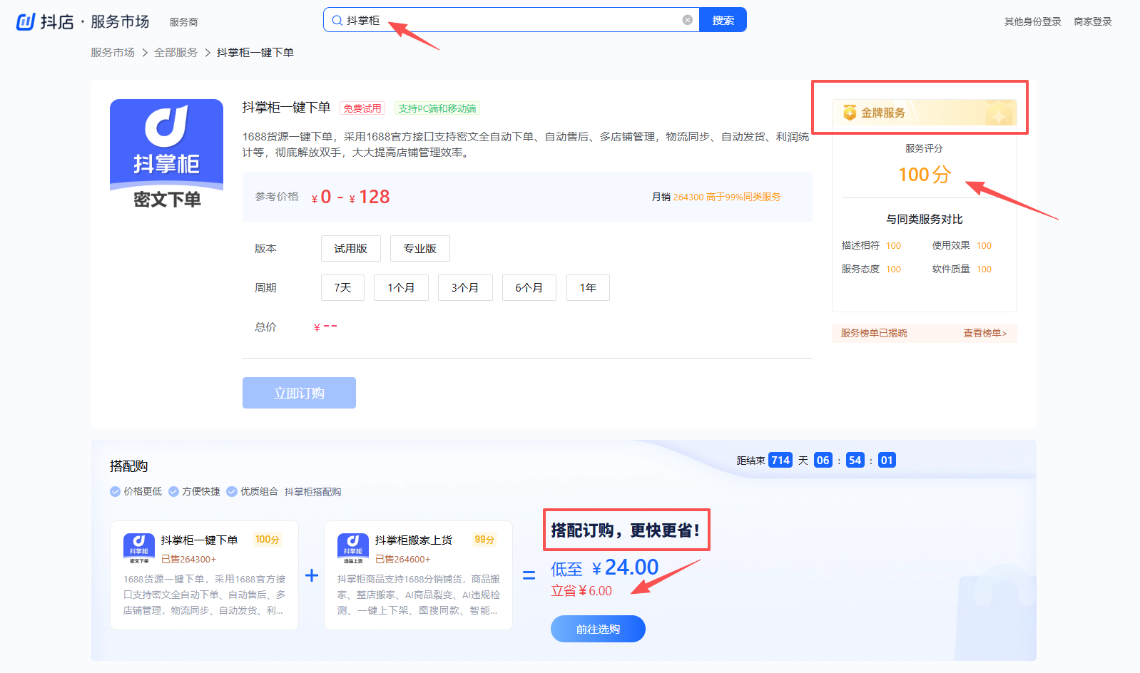This screenshot has height=673, width=1140.
Task: Focus the search input field
Action: click(x=512, y=20)
